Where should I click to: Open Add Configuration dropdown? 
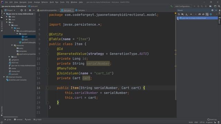click(183, 6)
